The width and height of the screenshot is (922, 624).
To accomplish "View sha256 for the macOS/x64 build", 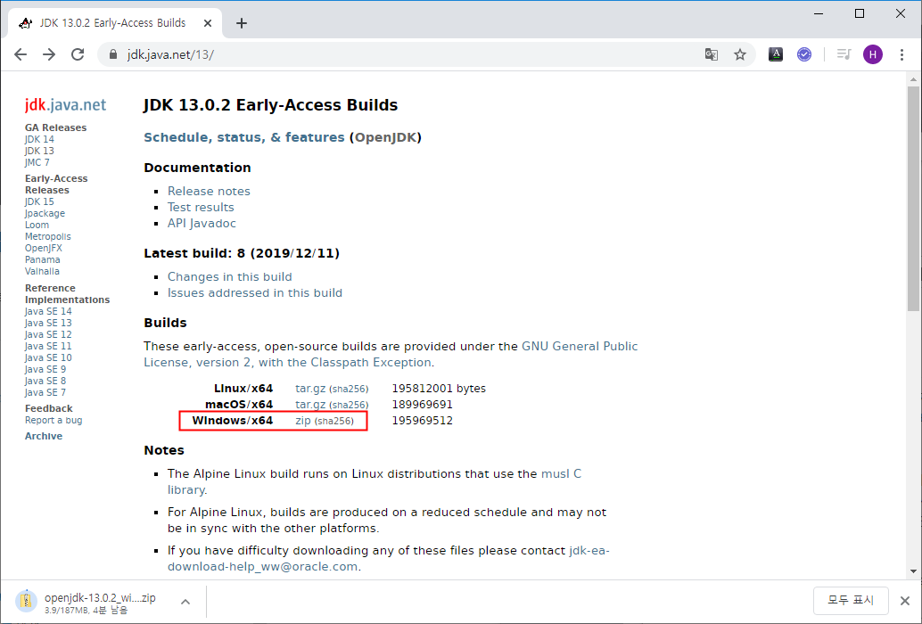I will point(349,405).
